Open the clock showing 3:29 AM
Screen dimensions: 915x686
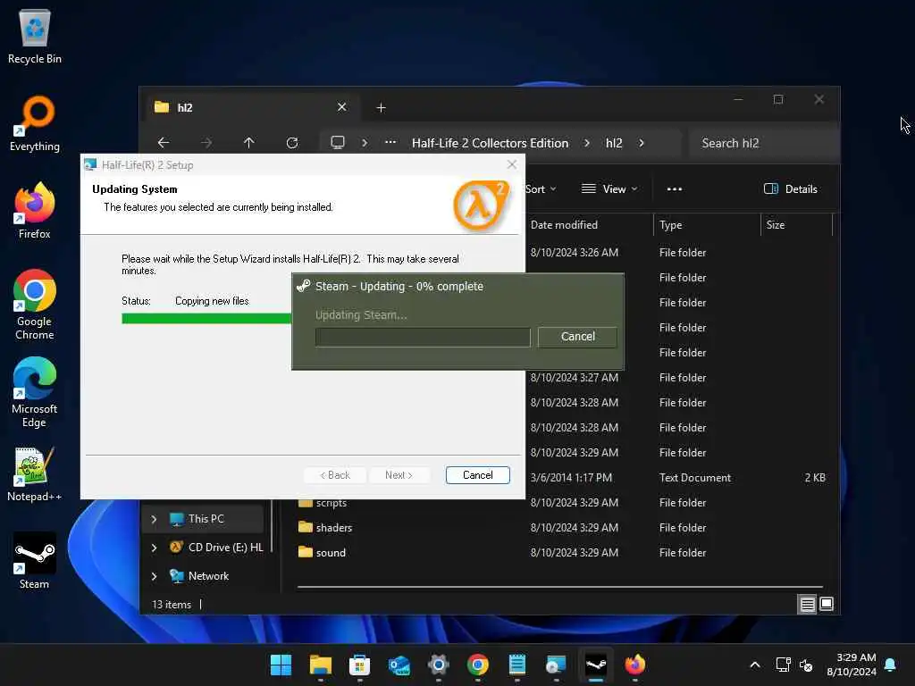(852, 665)
